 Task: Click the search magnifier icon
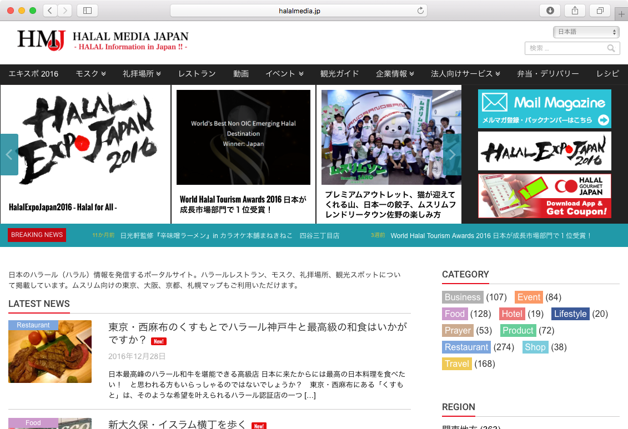click(x=611, y=48)
